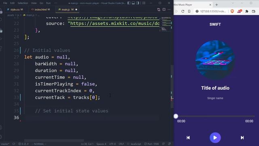Open browser tab search dropdown arrow
259x146 pixels.
click(233, 3)
